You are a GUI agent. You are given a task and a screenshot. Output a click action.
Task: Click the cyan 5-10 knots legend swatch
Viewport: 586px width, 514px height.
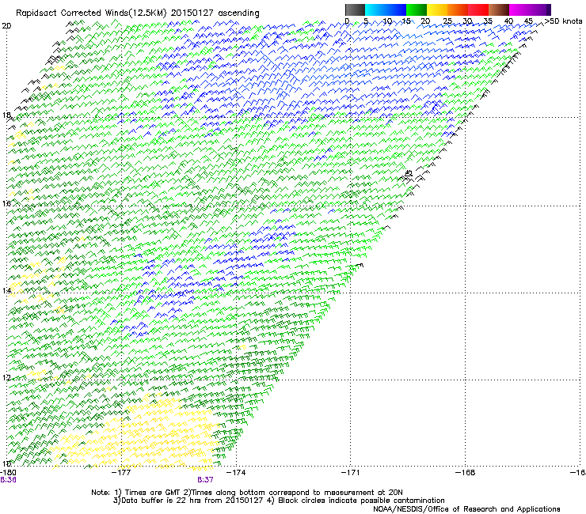(375, 9)
